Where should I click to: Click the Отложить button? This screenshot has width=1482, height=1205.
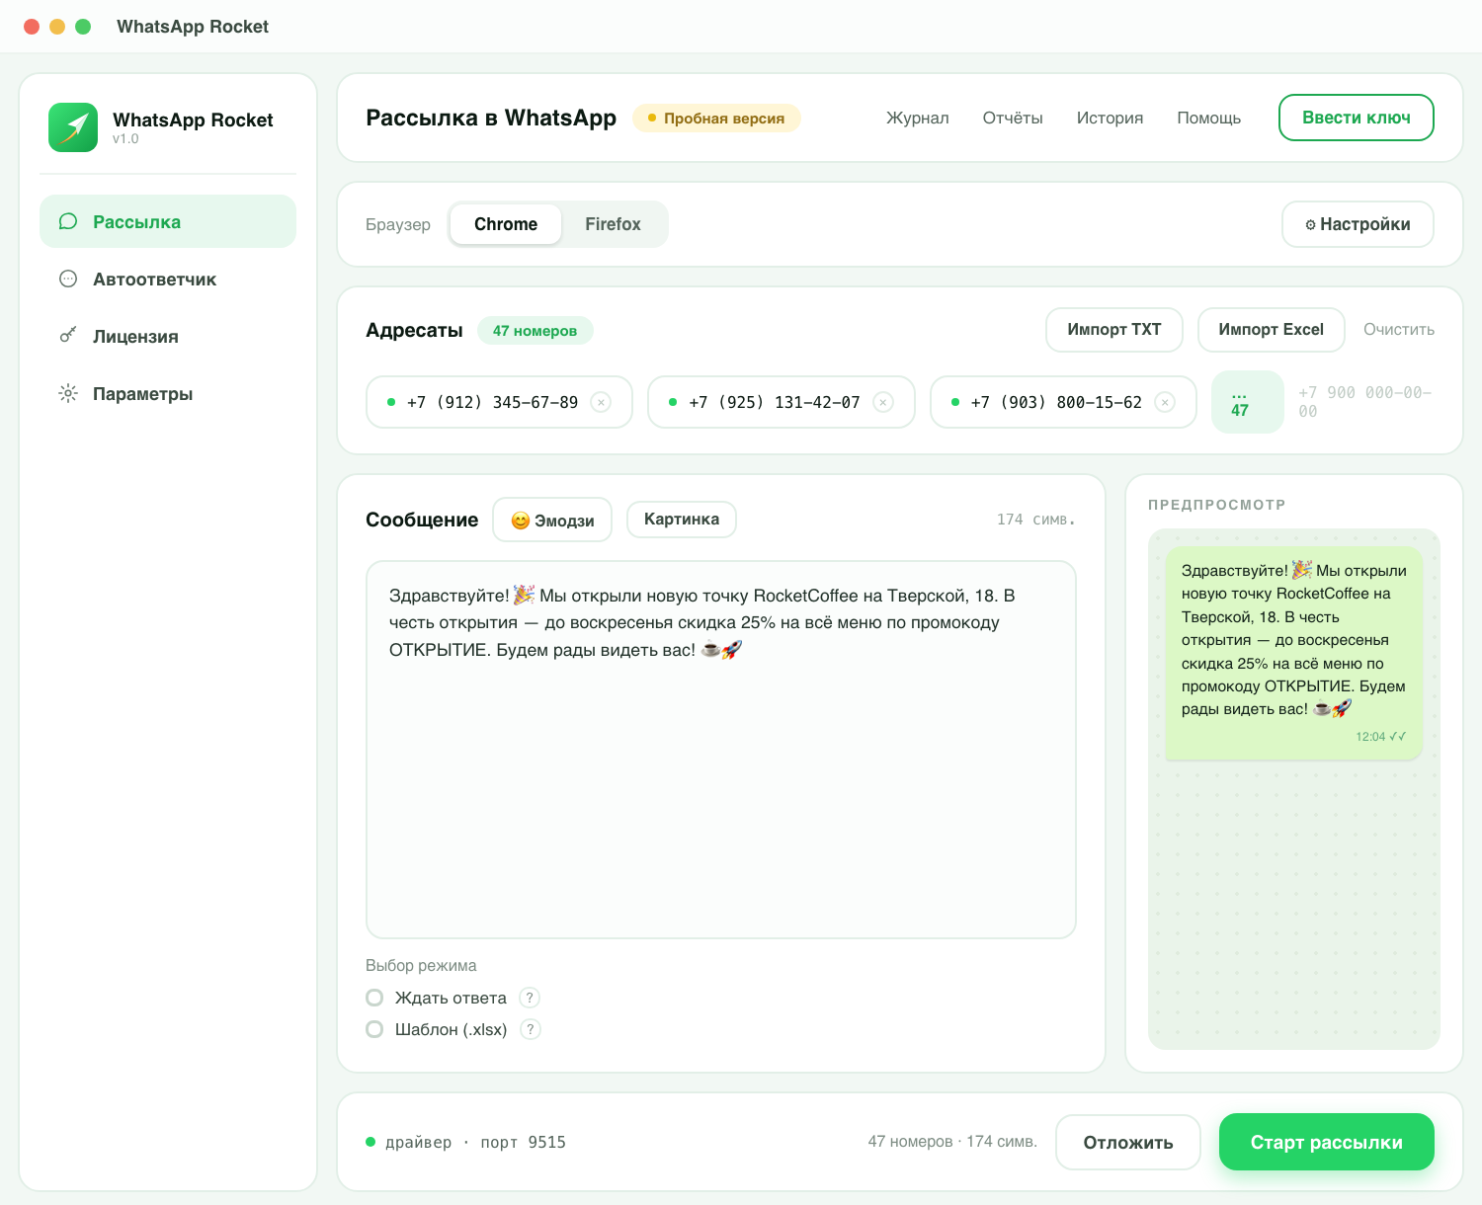1128,1143
